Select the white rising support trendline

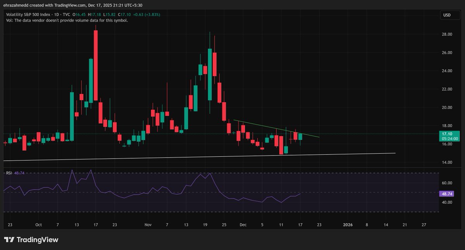199,156
